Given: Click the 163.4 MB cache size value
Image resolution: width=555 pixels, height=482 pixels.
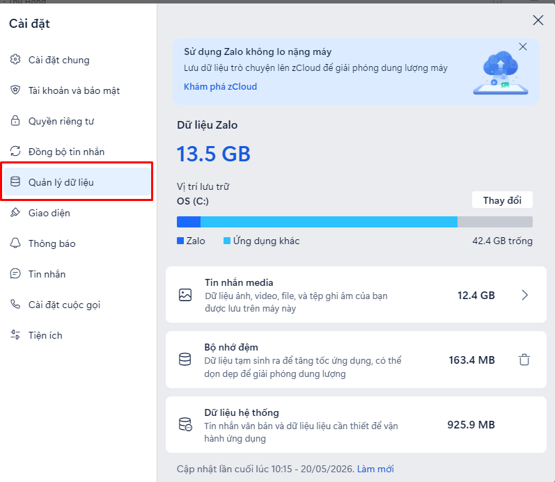Looking at the screenshot, I should click(x=472, y=360).
